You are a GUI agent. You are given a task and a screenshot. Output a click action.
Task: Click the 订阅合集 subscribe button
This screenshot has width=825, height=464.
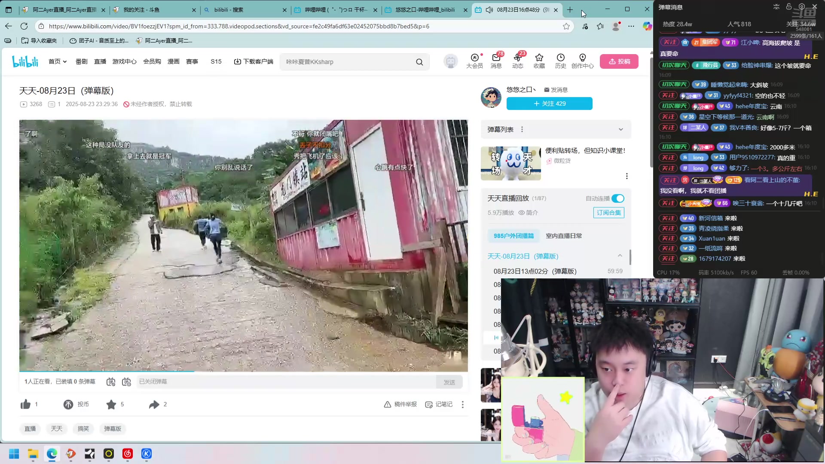[x=608, y=212]
